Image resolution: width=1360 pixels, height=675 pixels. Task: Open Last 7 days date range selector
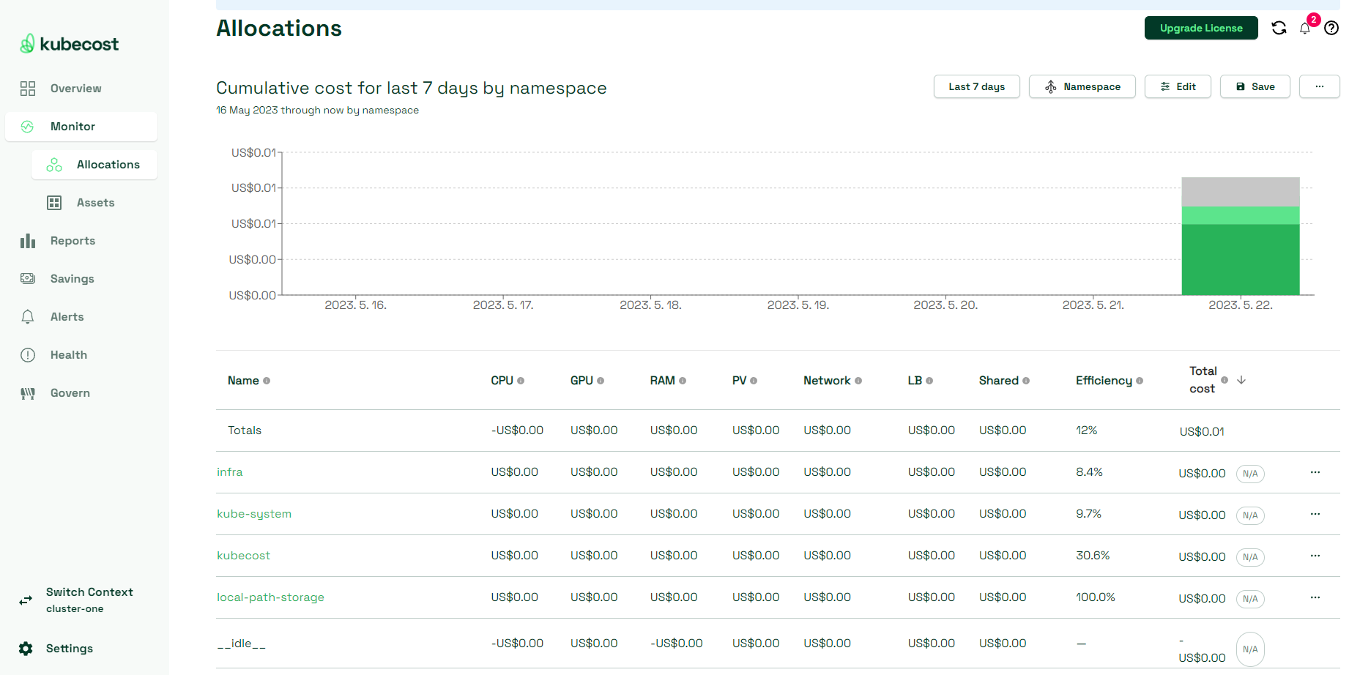click(x=977, y=86)
